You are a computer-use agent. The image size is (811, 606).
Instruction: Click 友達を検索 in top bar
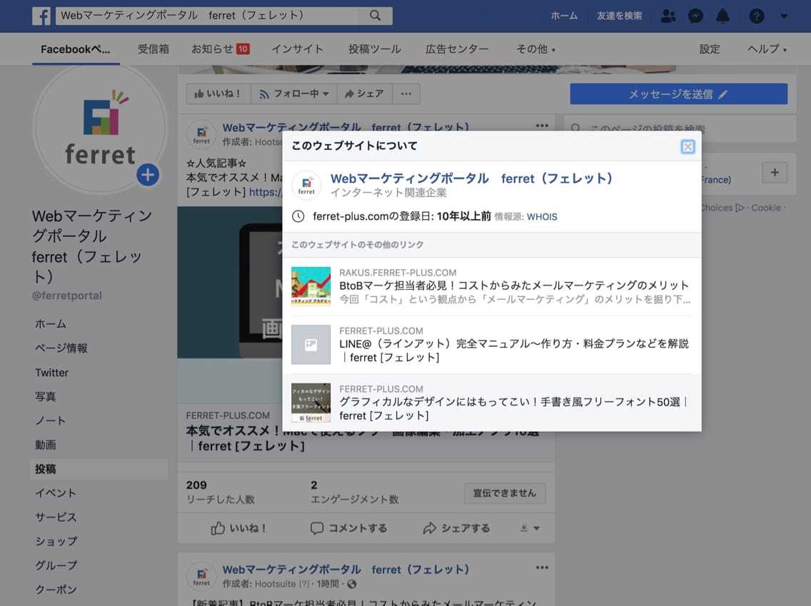pos(619,16)
